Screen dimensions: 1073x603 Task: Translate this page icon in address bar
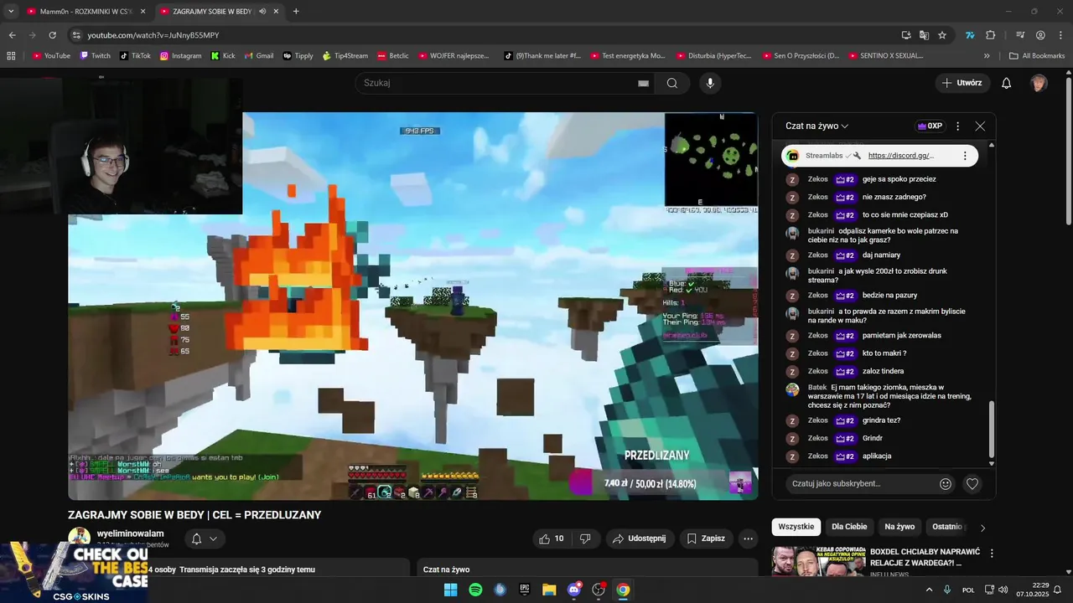tap(924, 35)
